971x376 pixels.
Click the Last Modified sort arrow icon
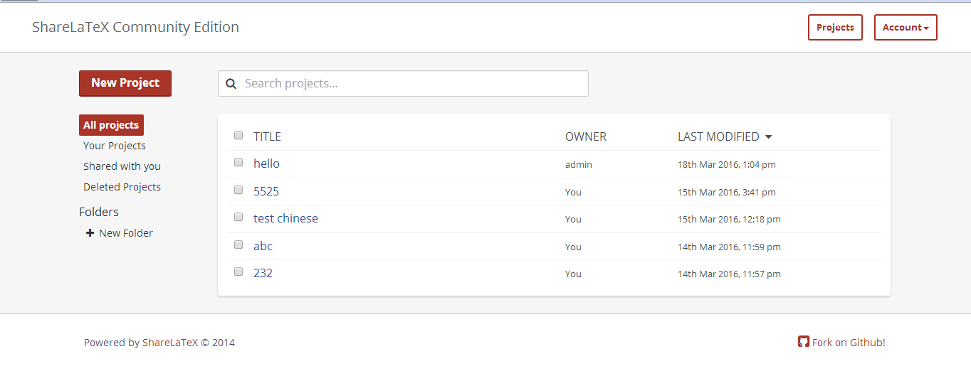pos(768,137)
